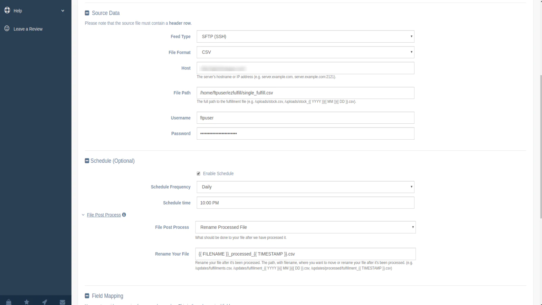Click the star icon in sidebar footer
Screen dimensions: 542x305
(27, 302)
